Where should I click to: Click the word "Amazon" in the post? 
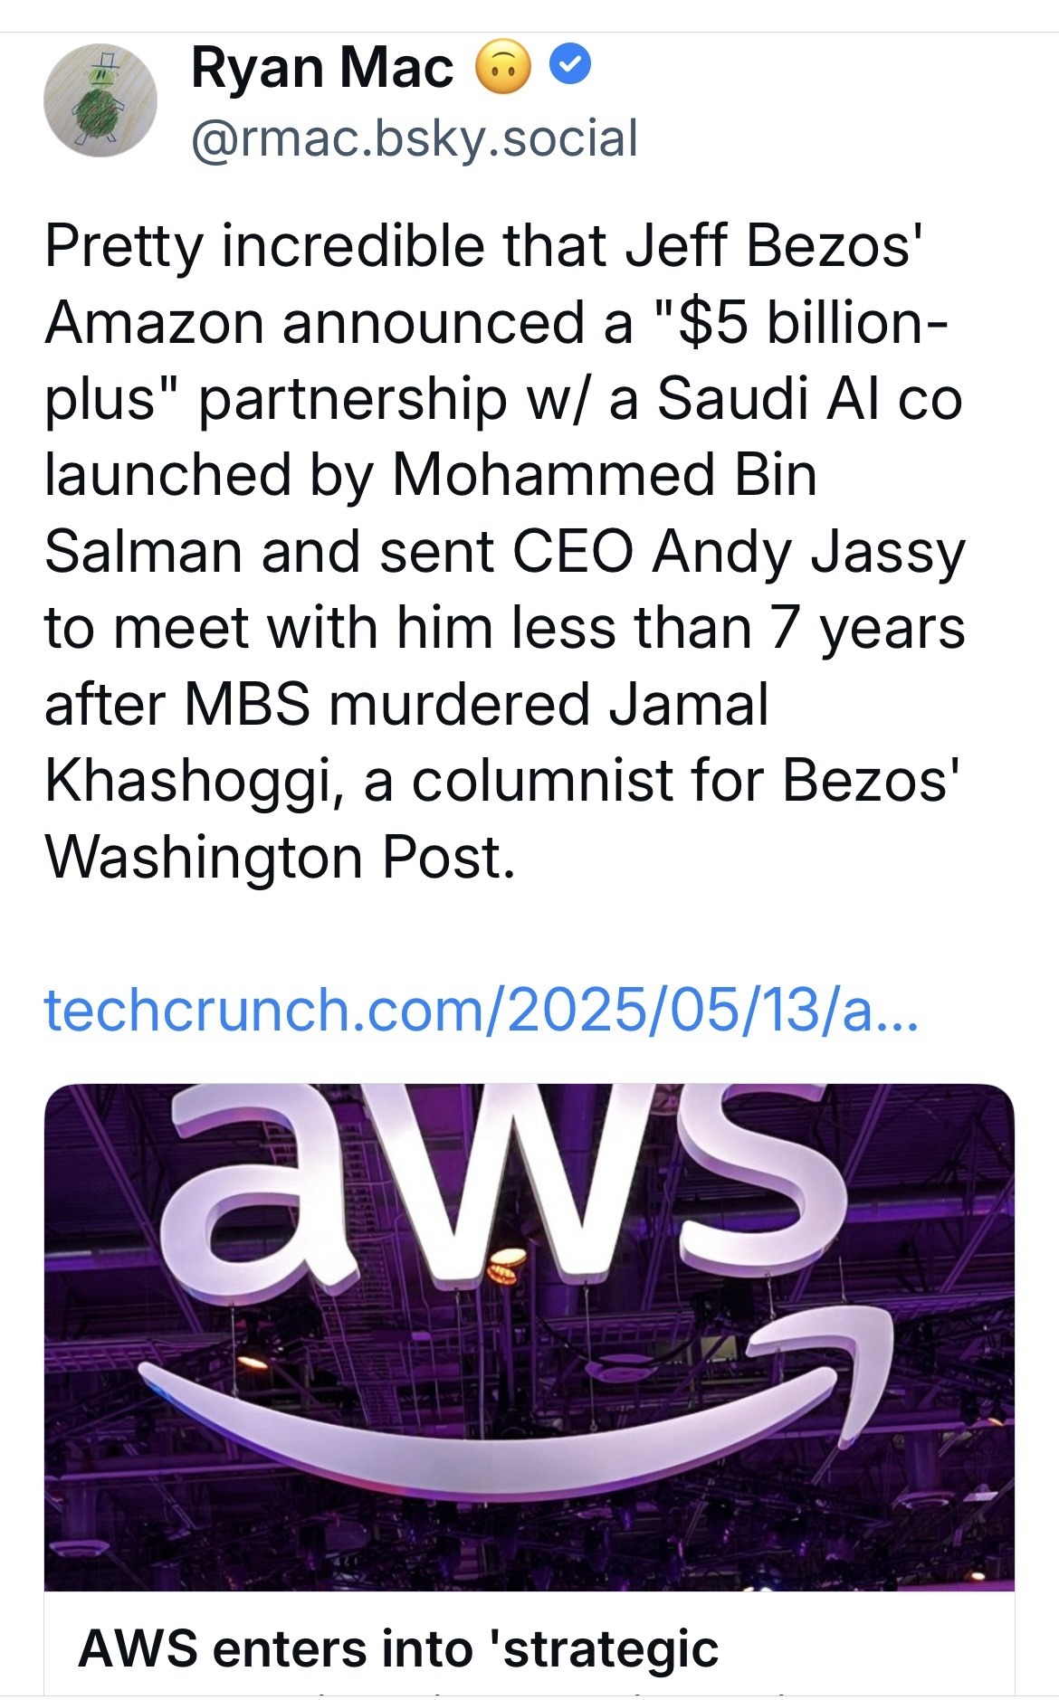(154, 322)
